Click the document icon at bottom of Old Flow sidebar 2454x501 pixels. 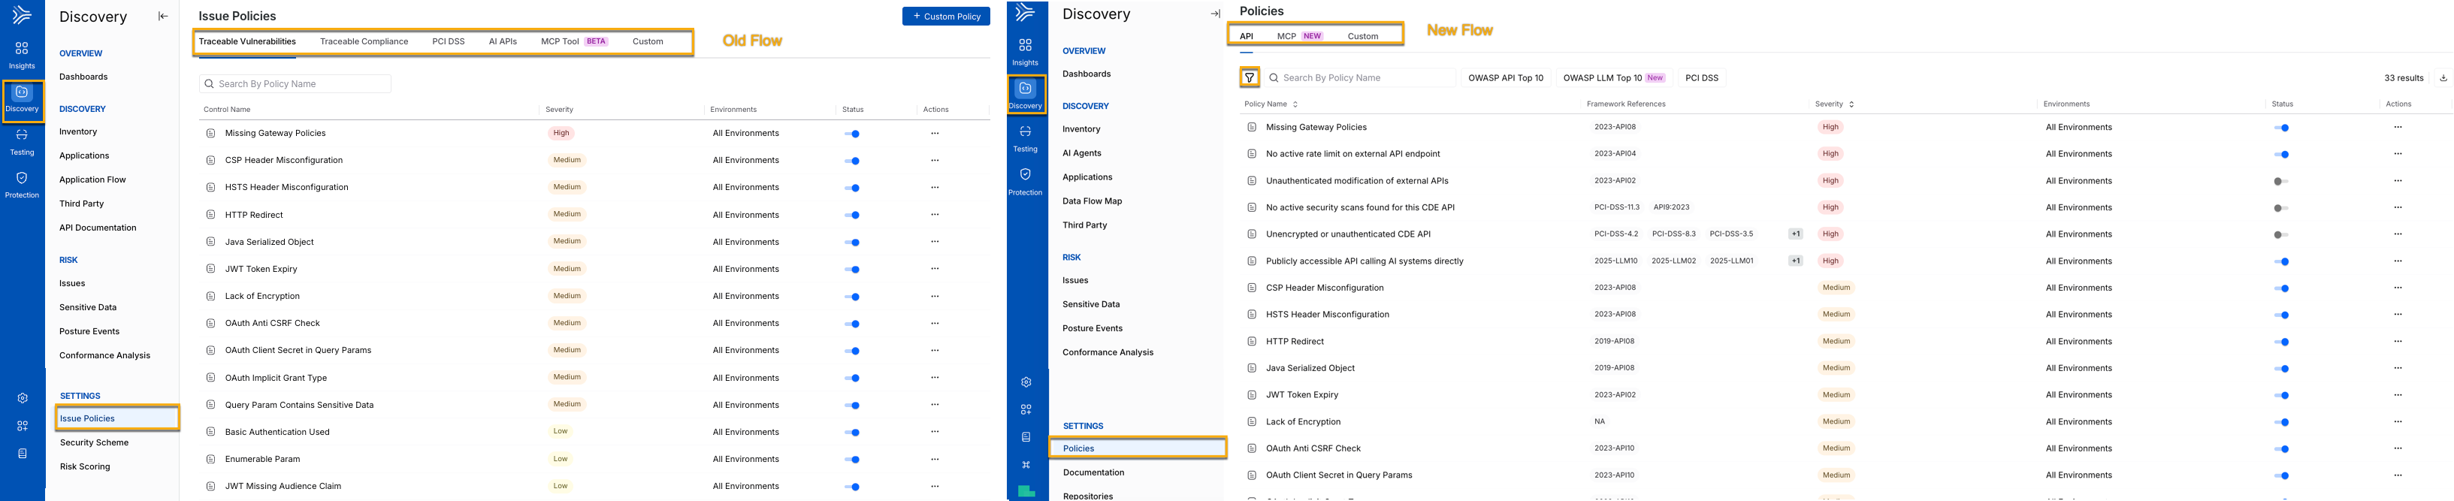pos(22,454)
